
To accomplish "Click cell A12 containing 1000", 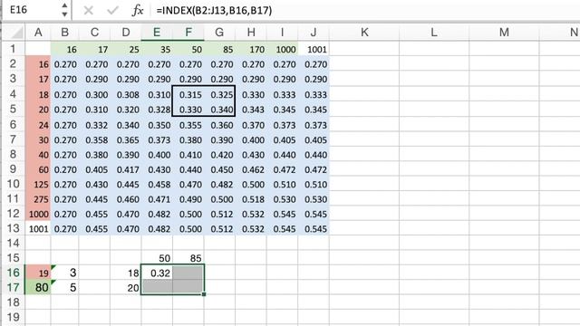I will (x=38, y=214).
